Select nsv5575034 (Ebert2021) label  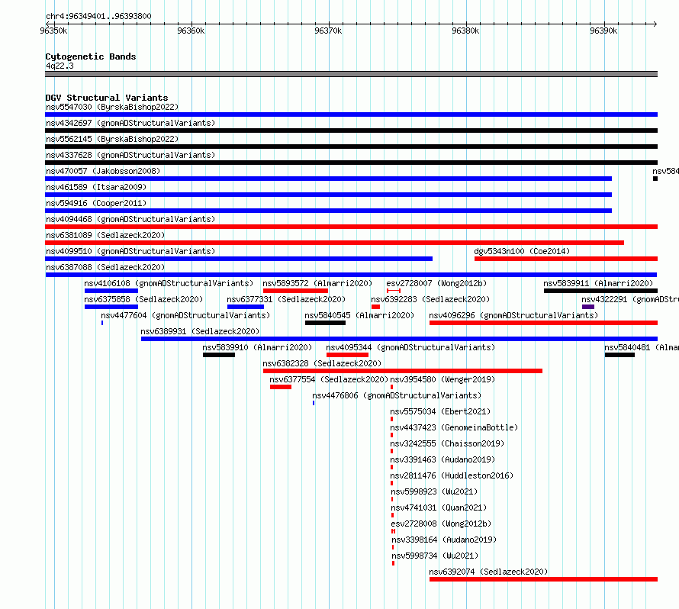(x=440, y=411)
